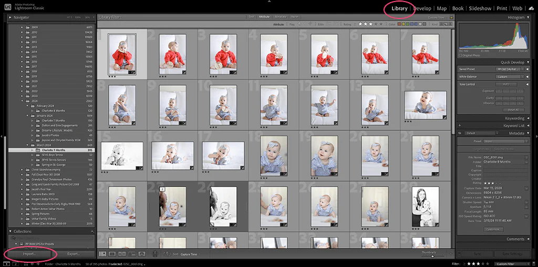This screenshot has height=267, width=538.
Task: Adjust the Thumbnails size slider
Action: [432, 256]
